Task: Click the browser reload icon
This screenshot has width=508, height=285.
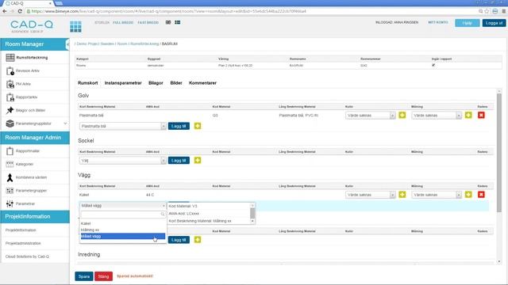Action: tap(20, 11)
